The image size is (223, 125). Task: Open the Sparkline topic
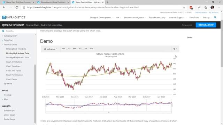pyautogui.click(x=8, y=84)
